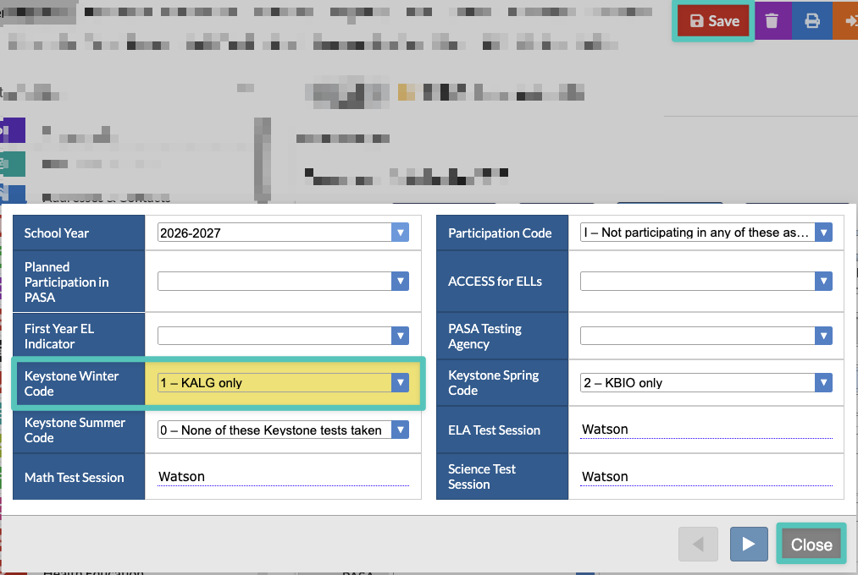Close the test settings dialog
Viewport: 858px width, 575px height.
click(x=811, y=544)
